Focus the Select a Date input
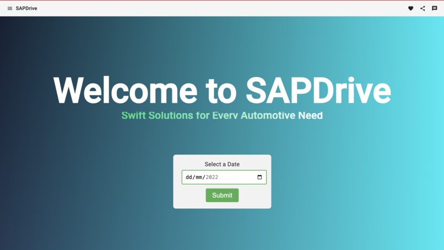Viewport: 444px width, 250px height. point(224,177)
